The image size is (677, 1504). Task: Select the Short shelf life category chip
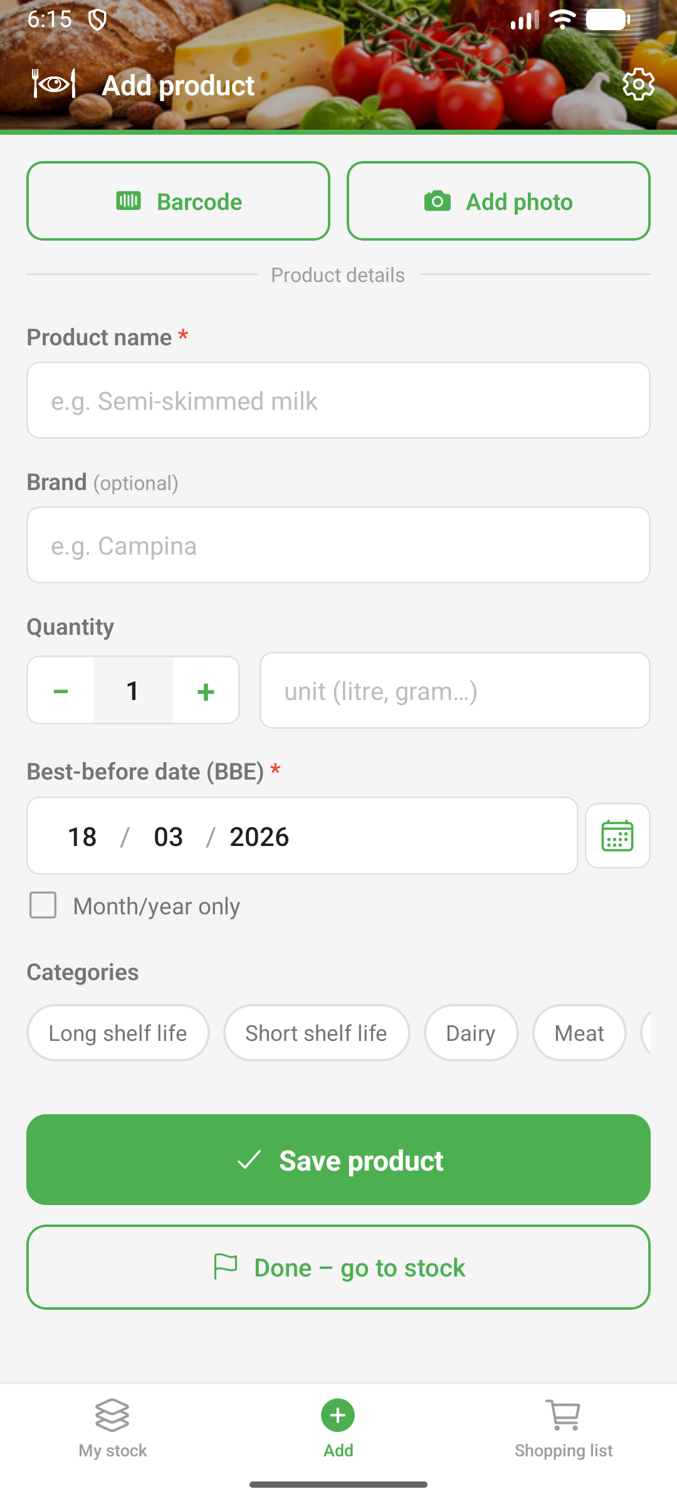click(x=317, y=1033)
